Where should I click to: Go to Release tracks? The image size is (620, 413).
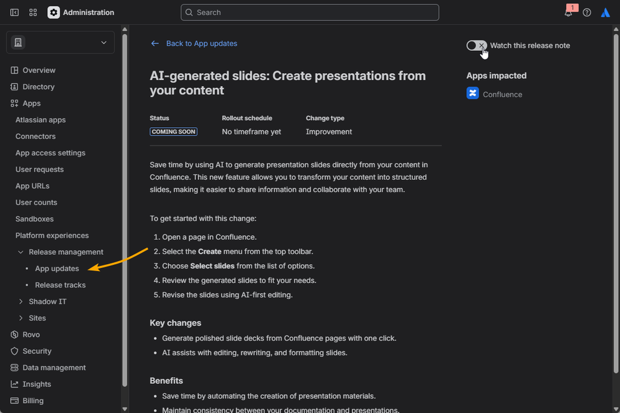point(60,285)
